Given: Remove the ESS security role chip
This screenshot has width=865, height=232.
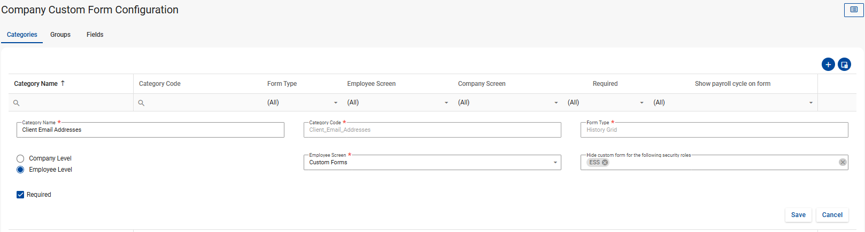Looking at the screenshot, I should coord(605,163).
